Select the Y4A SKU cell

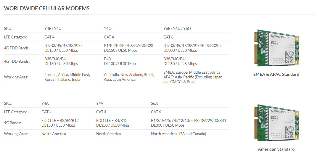click(x=45, y=104)
